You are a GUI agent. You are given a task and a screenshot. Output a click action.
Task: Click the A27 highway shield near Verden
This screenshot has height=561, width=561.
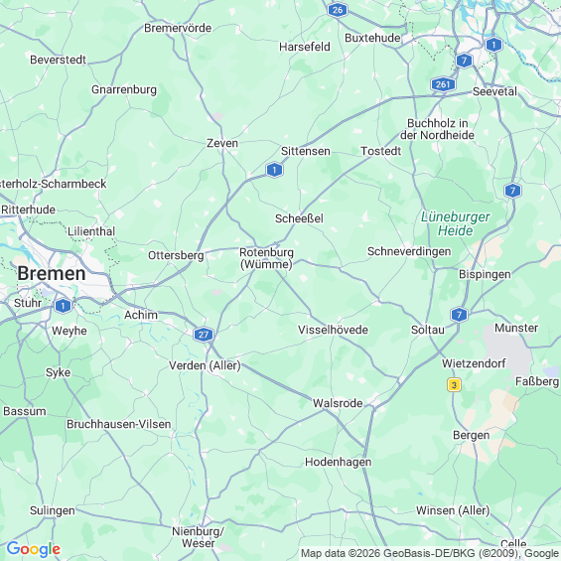pyautogui.click(x=204, y=335)
